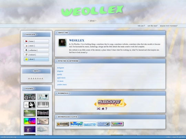Open the apple music link
186x139 pixels.
61,78
